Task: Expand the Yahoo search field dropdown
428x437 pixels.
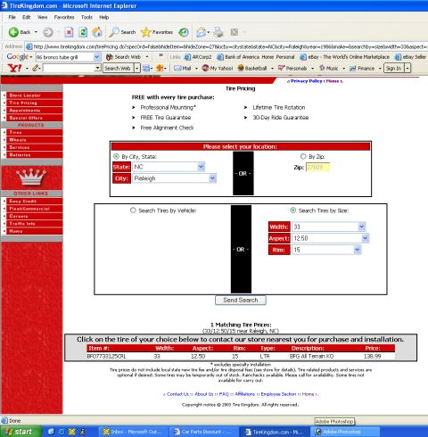Action: 97,68
